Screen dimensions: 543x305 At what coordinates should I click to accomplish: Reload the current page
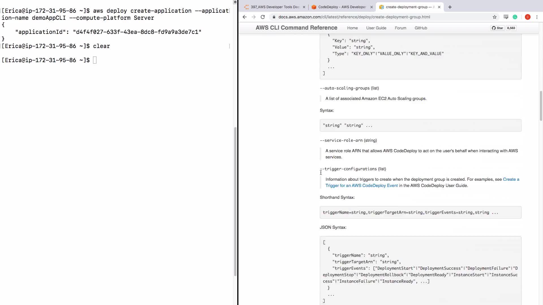pyautogui.click(x=263, y=17)
